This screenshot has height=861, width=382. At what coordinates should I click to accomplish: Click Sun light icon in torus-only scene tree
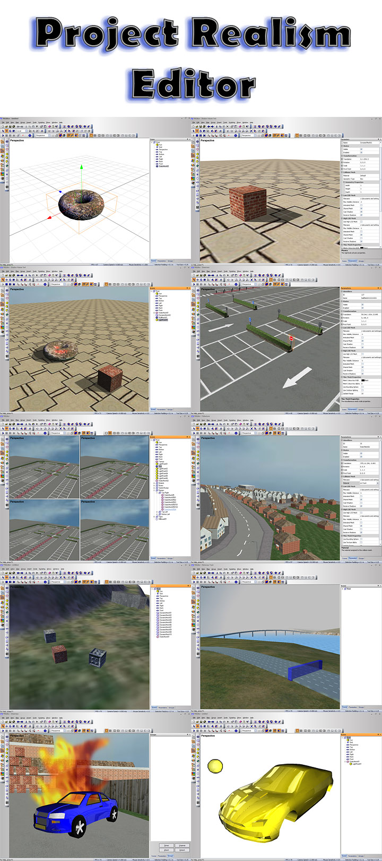tap(157, 145)
